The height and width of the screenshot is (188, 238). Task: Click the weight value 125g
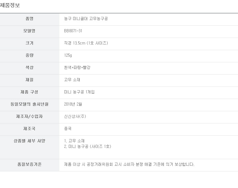[68, 55]
